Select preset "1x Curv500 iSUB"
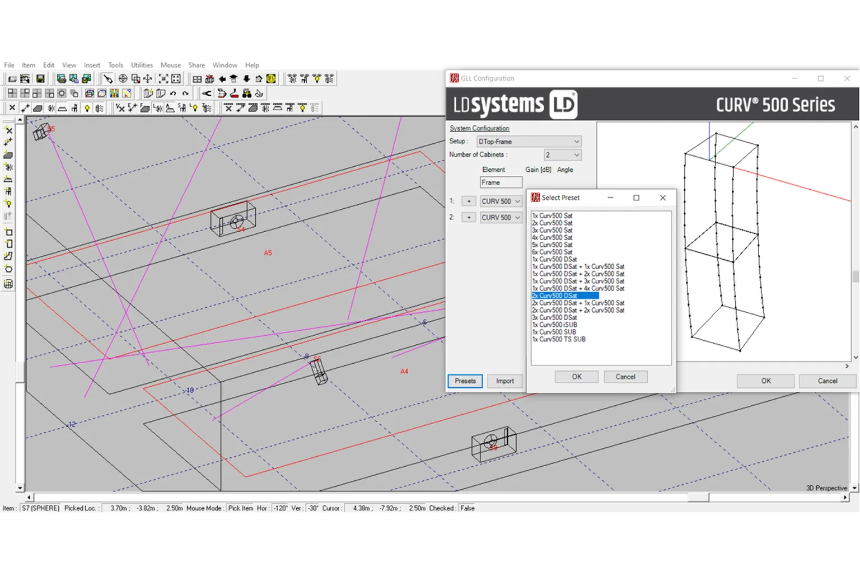Viewport: 860px width, 572px height. click(554, 325)
